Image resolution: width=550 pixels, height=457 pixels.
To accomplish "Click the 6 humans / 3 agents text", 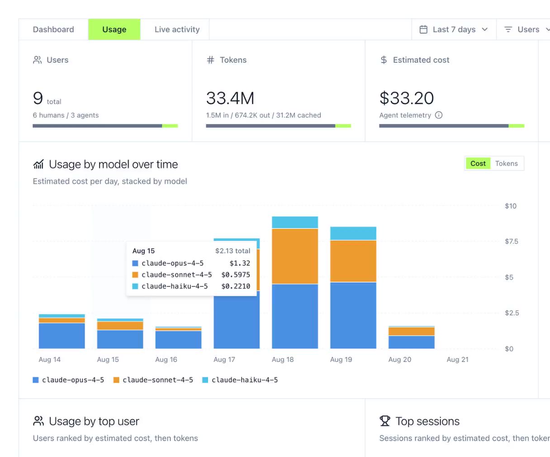I will [x=66, y=115].
